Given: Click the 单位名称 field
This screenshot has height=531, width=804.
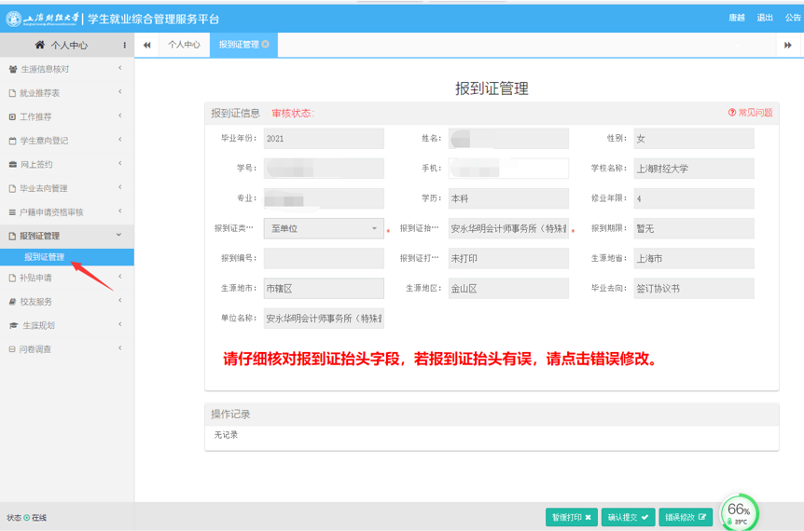Looking at the screenshot, I should tap(324, 319).
